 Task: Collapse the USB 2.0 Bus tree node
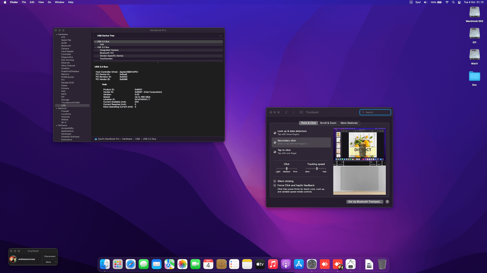pyautogui.click(x=95, y=42)
